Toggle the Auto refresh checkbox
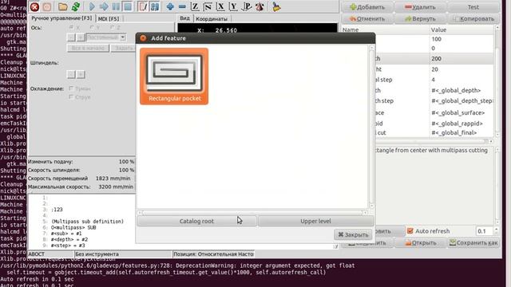The image size is (511, 287). coord(410,231)
